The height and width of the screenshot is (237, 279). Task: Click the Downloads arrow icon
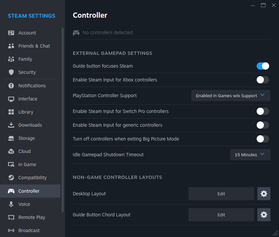(x=11, y=125)
